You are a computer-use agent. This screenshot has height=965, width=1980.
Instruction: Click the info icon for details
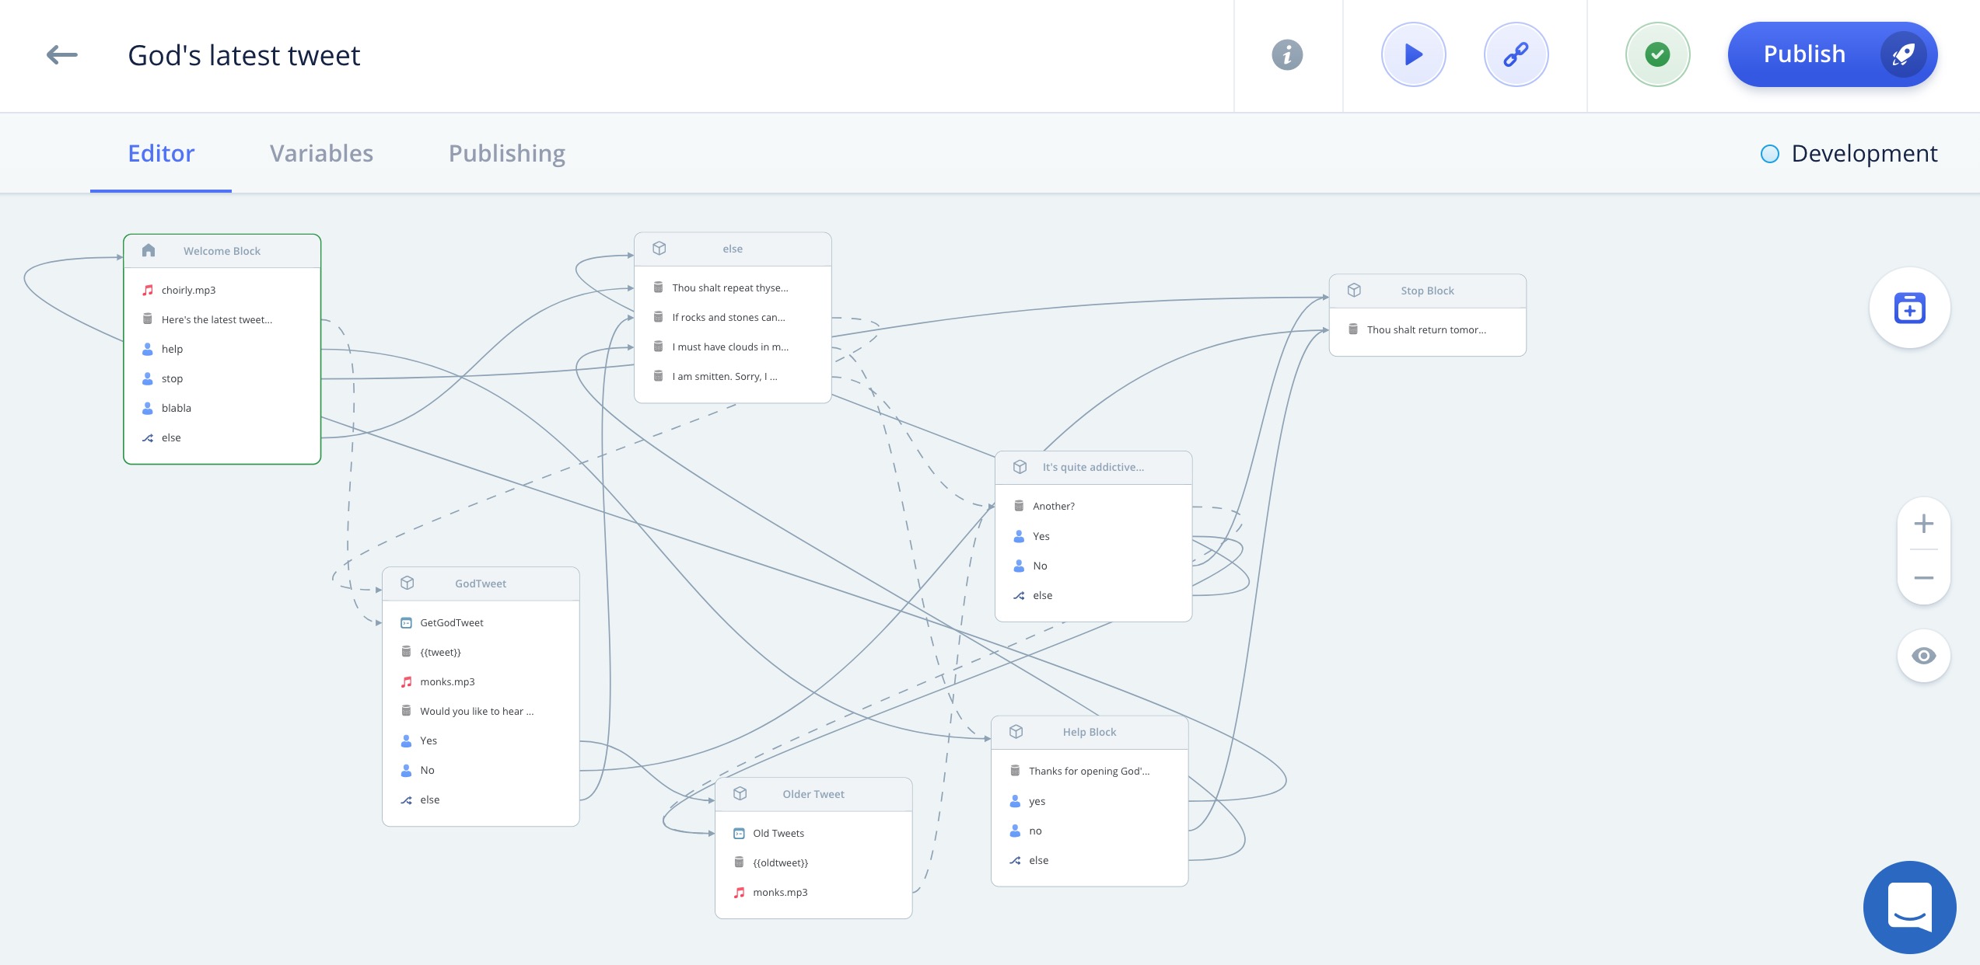(1287, 54)
